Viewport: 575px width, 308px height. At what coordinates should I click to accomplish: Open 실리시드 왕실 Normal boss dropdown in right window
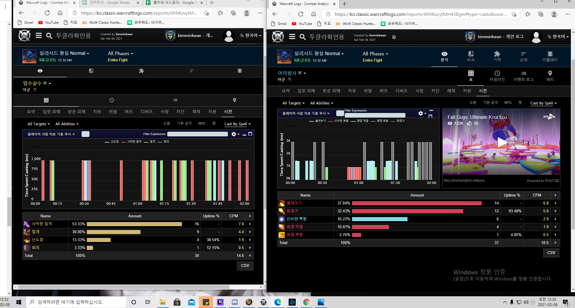(319, 54)
